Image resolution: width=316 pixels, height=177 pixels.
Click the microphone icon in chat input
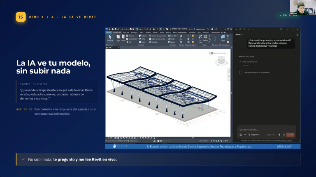coord(279,135)
